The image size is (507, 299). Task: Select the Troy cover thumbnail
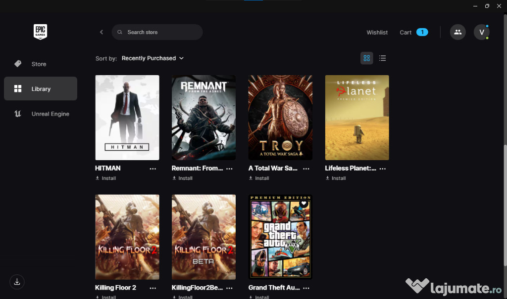tap(280, 118)
